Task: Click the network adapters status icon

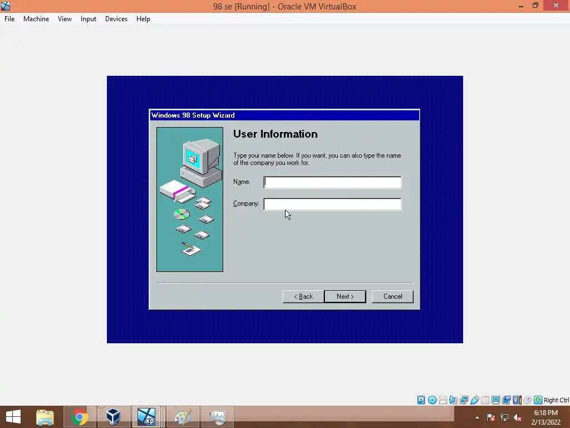Action: pos(464,400)
